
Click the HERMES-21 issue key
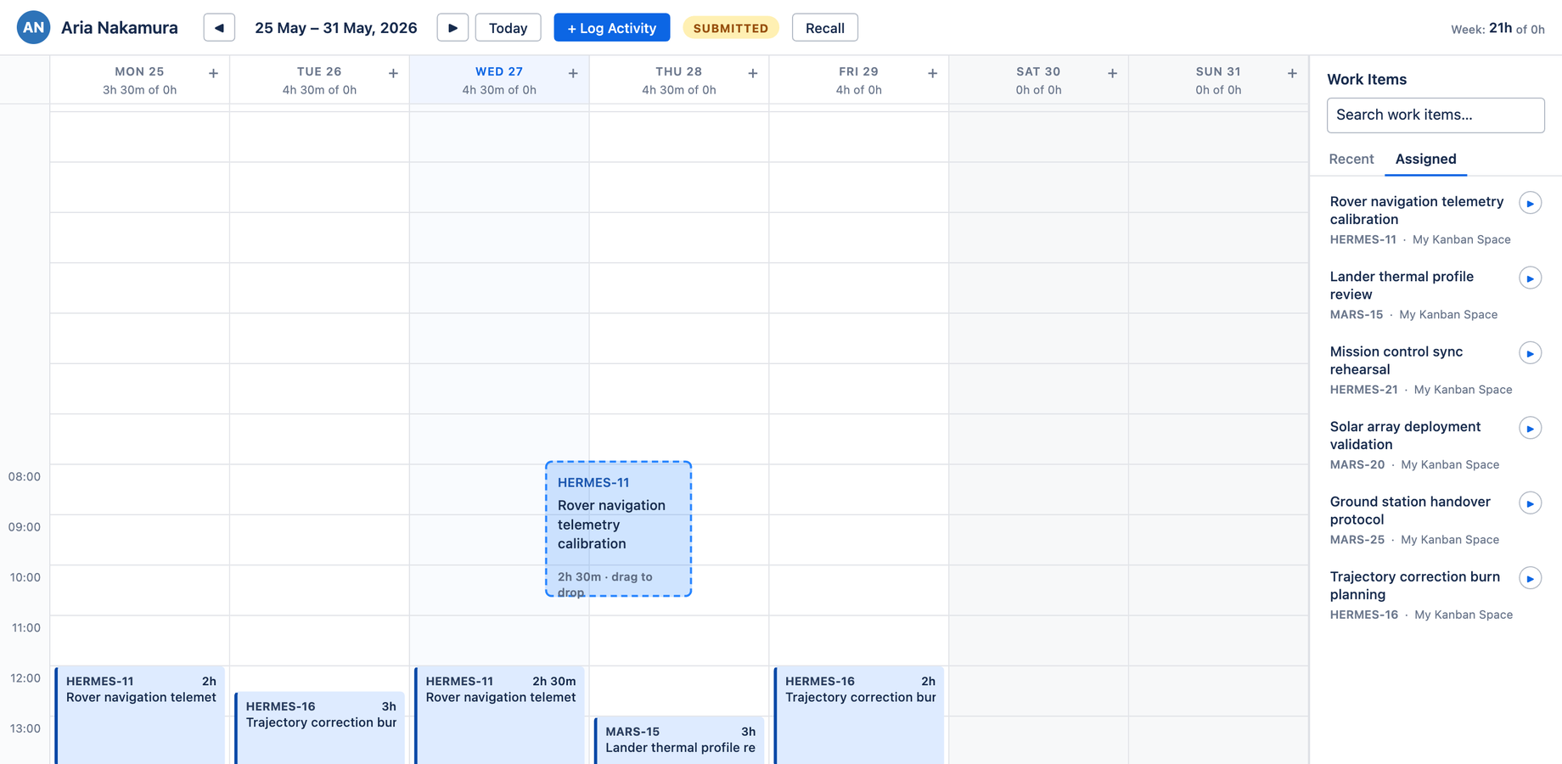[x=1363, y=390]
